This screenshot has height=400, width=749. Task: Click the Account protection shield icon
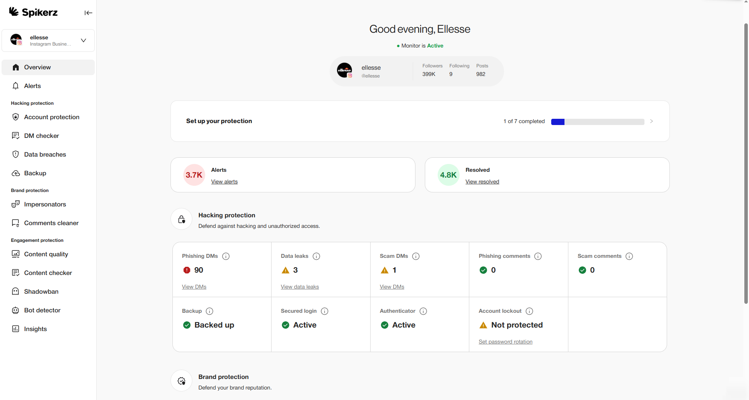pyautogui.click(x=16, y=117)
